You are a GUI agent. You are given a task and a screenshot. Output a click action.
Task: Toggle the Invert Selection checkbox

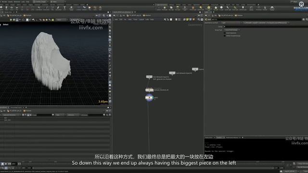(225, 33)
